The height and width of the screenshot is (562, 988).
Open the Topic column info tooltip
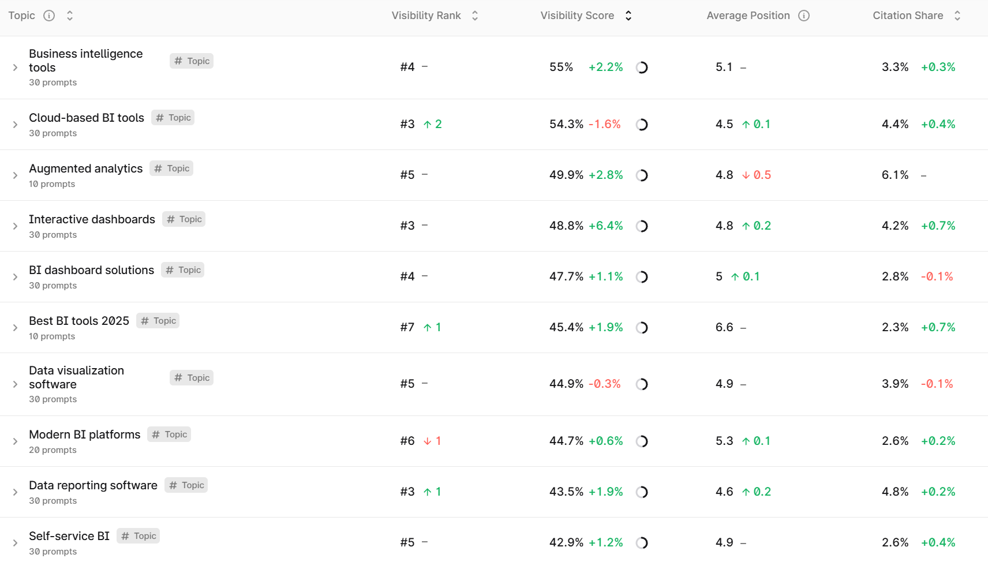click(x=49, y=16)
